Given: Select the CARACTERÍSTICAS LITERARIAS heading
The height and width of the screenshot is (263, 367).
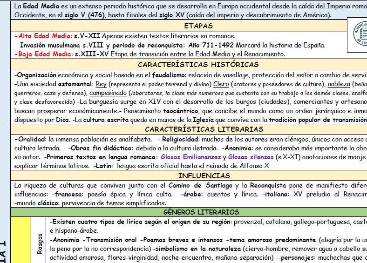Looking at the screenshot, I should [204, 129].
